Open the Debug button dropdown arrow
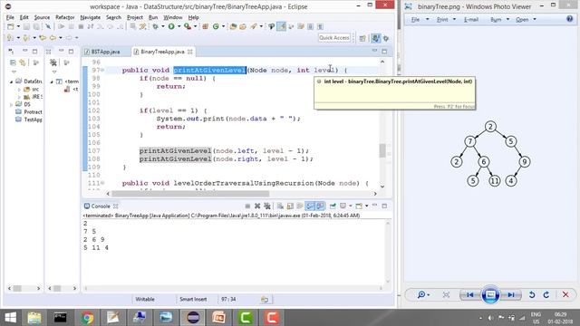The height and width of the screenshot is (326, 580). tap(163, 26)
